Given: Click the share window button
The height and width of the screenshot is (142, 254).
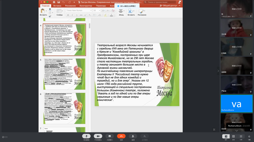Looking at the screenshot, I should click(110, 136).
